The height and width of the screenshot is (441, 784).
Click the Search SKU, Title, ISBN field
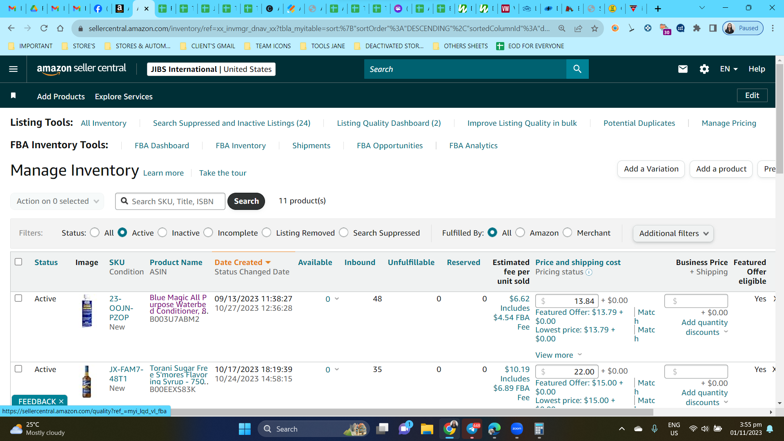pos(170,201)
